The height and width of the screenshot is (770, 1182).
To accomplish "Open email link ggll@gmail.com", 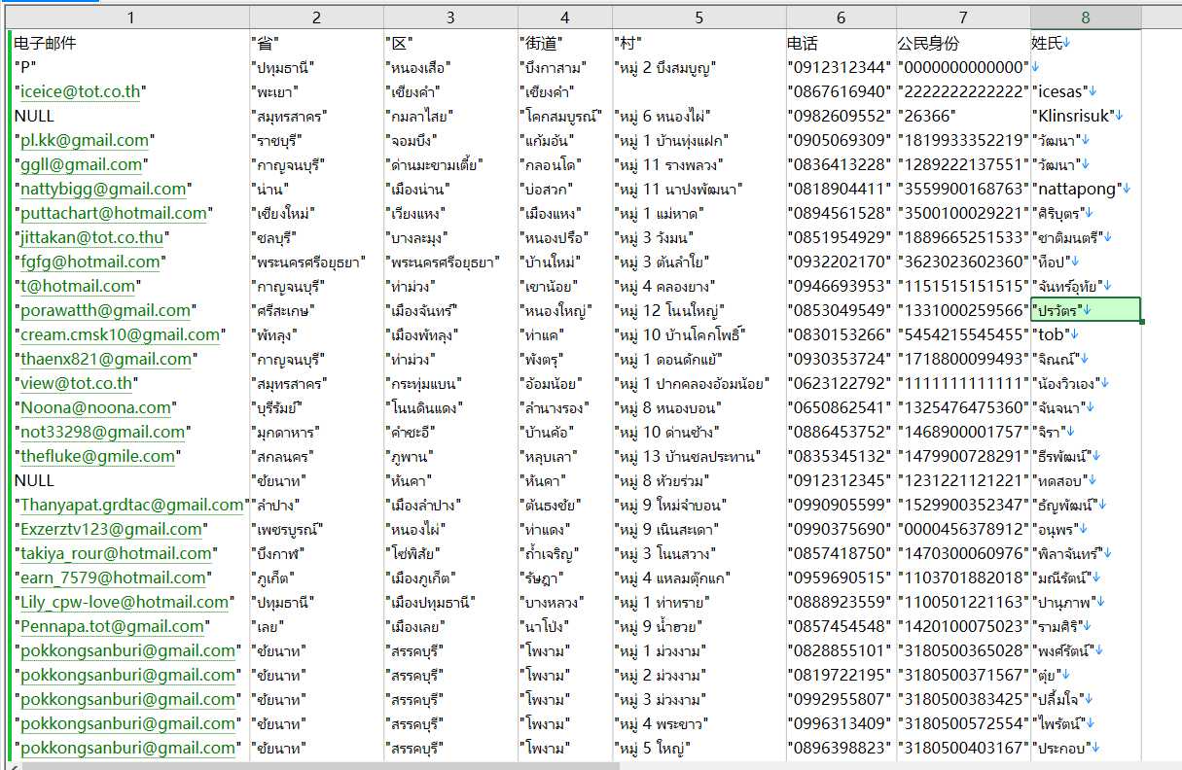I will pos(82,164).
